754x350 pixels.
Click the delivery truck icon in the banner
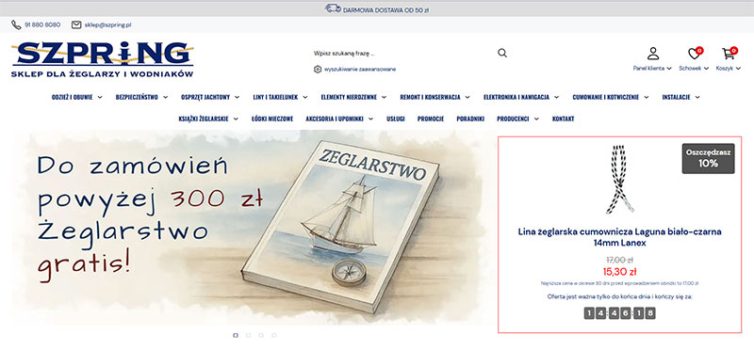pyautogui.click(x=333, y=8)
